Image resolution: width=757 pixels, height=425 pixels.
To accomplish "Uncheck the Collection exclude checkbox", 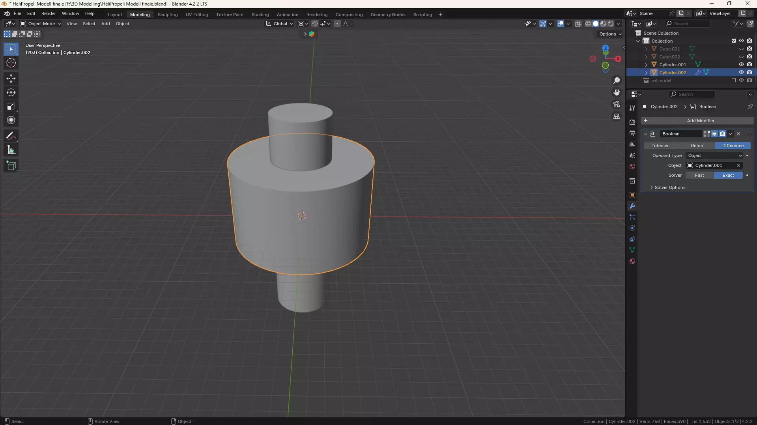I will (x=734, y=41).
